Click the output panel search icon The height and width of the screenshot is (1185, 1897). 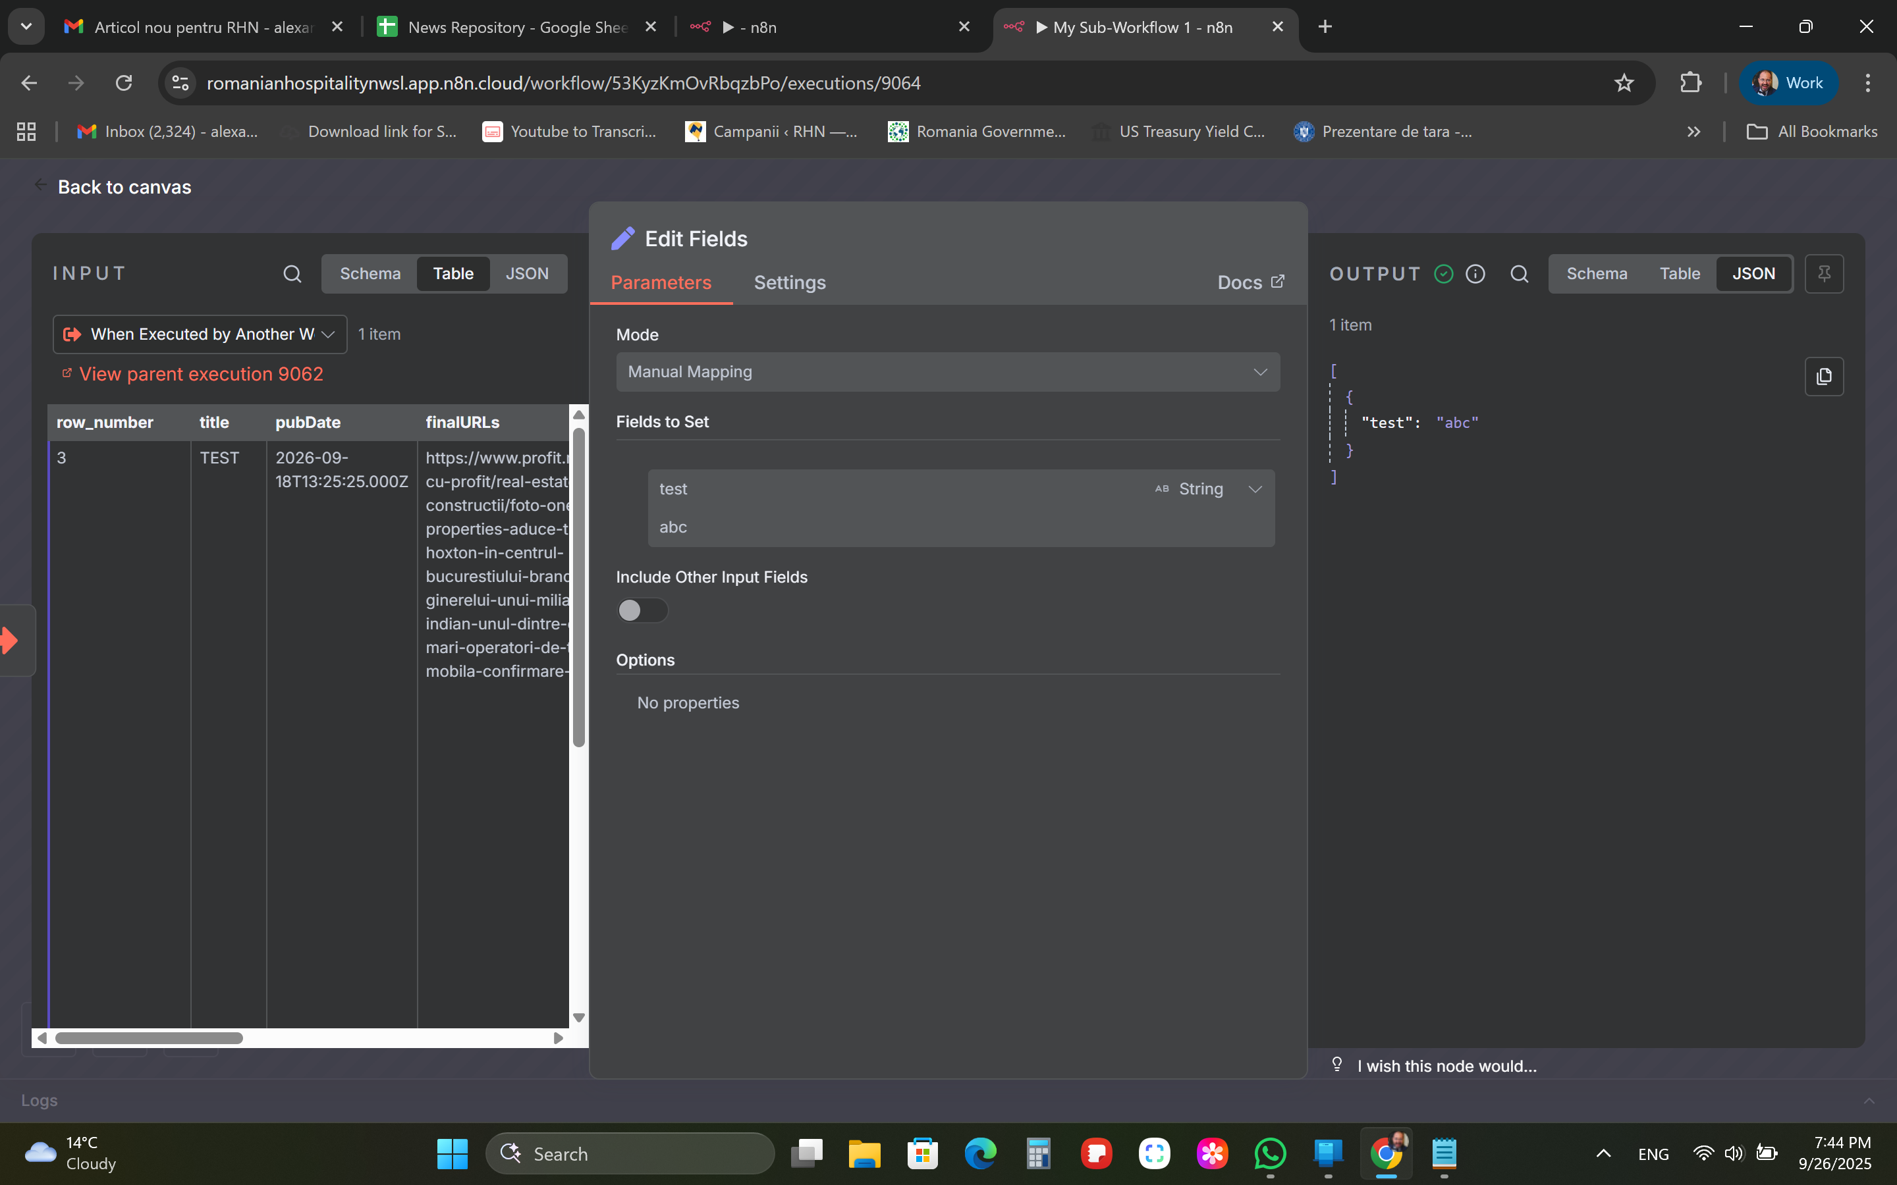tap(1519, 273)
